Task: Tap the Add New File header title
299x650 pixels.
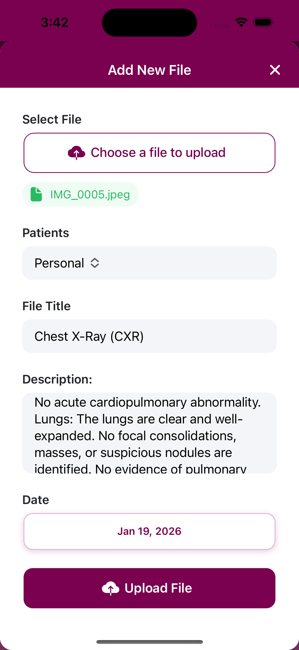Action: 149,70
